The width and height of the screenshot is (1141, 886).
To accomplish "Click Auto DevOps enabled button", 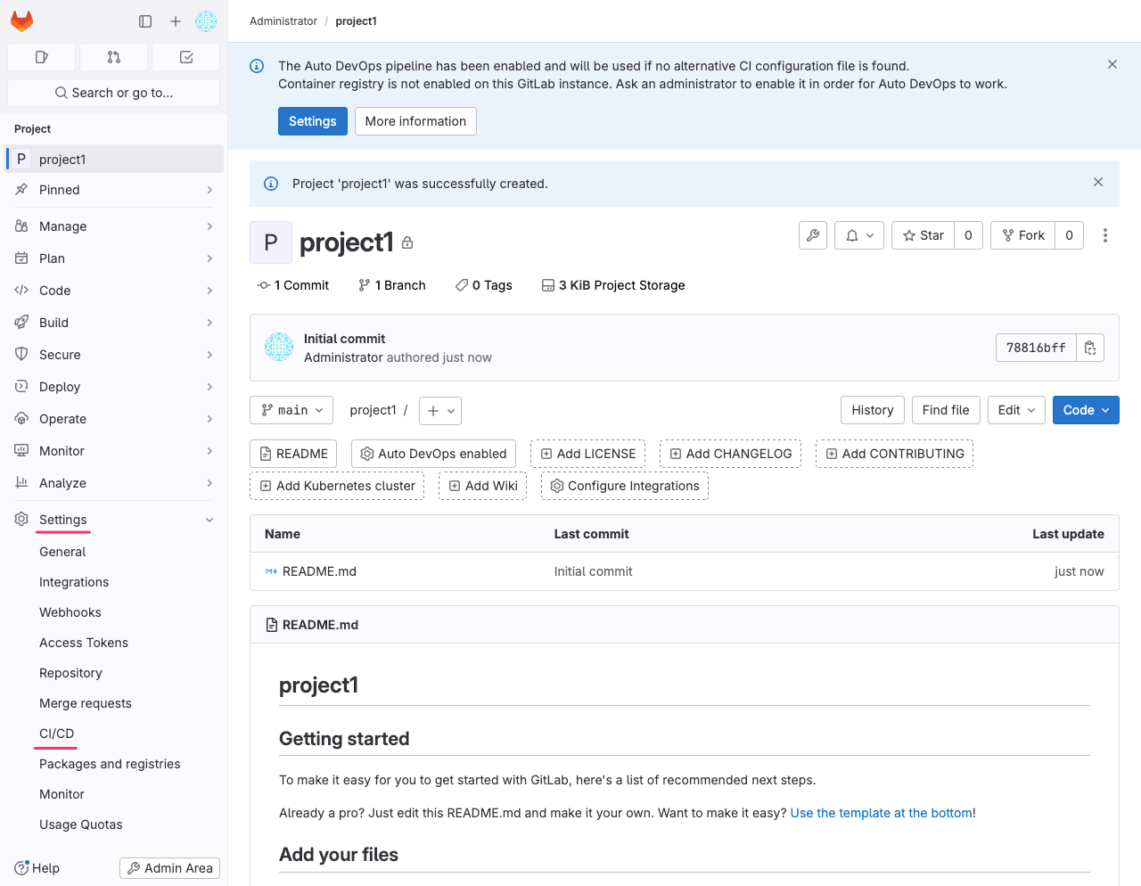I will (x=433, y=454).
